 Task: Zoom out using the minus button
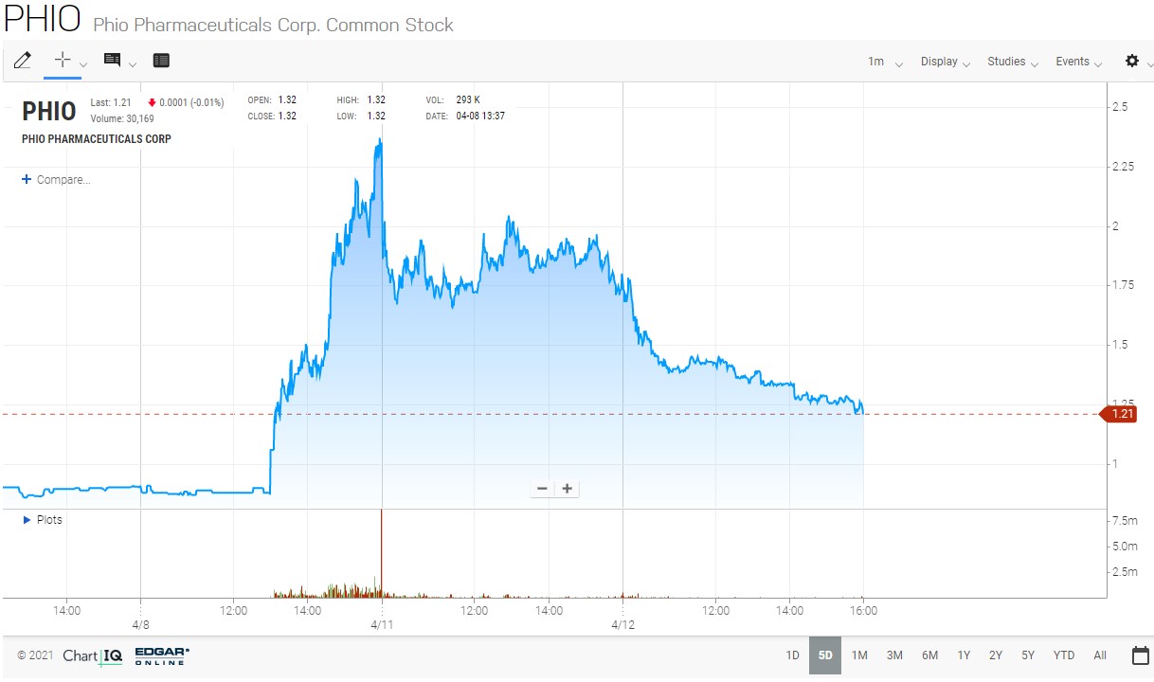[542, 489]
